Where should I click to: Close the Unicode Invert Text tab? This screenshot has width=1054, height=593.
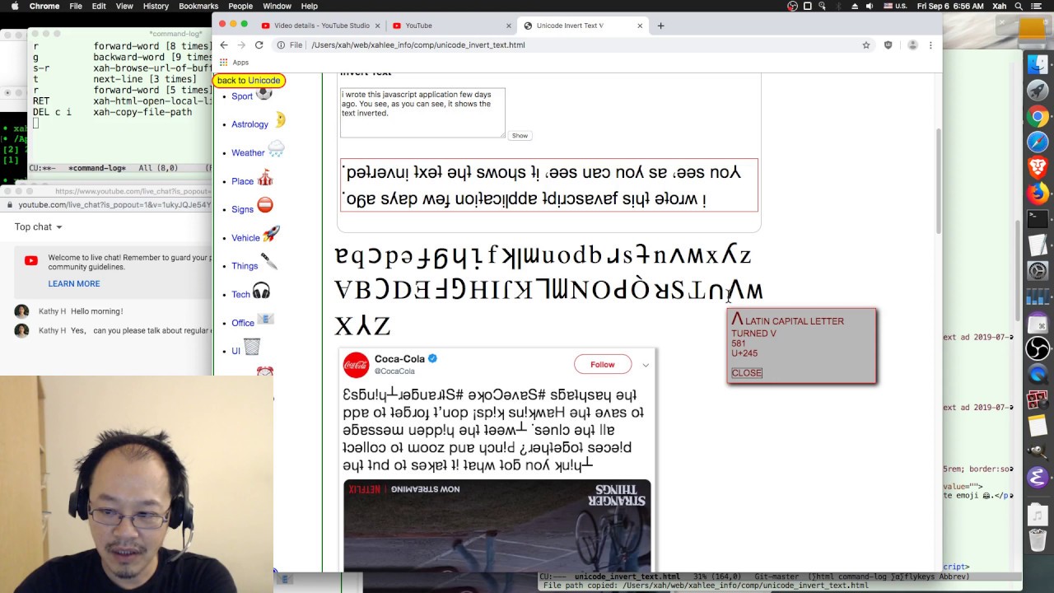pos(640,26)
